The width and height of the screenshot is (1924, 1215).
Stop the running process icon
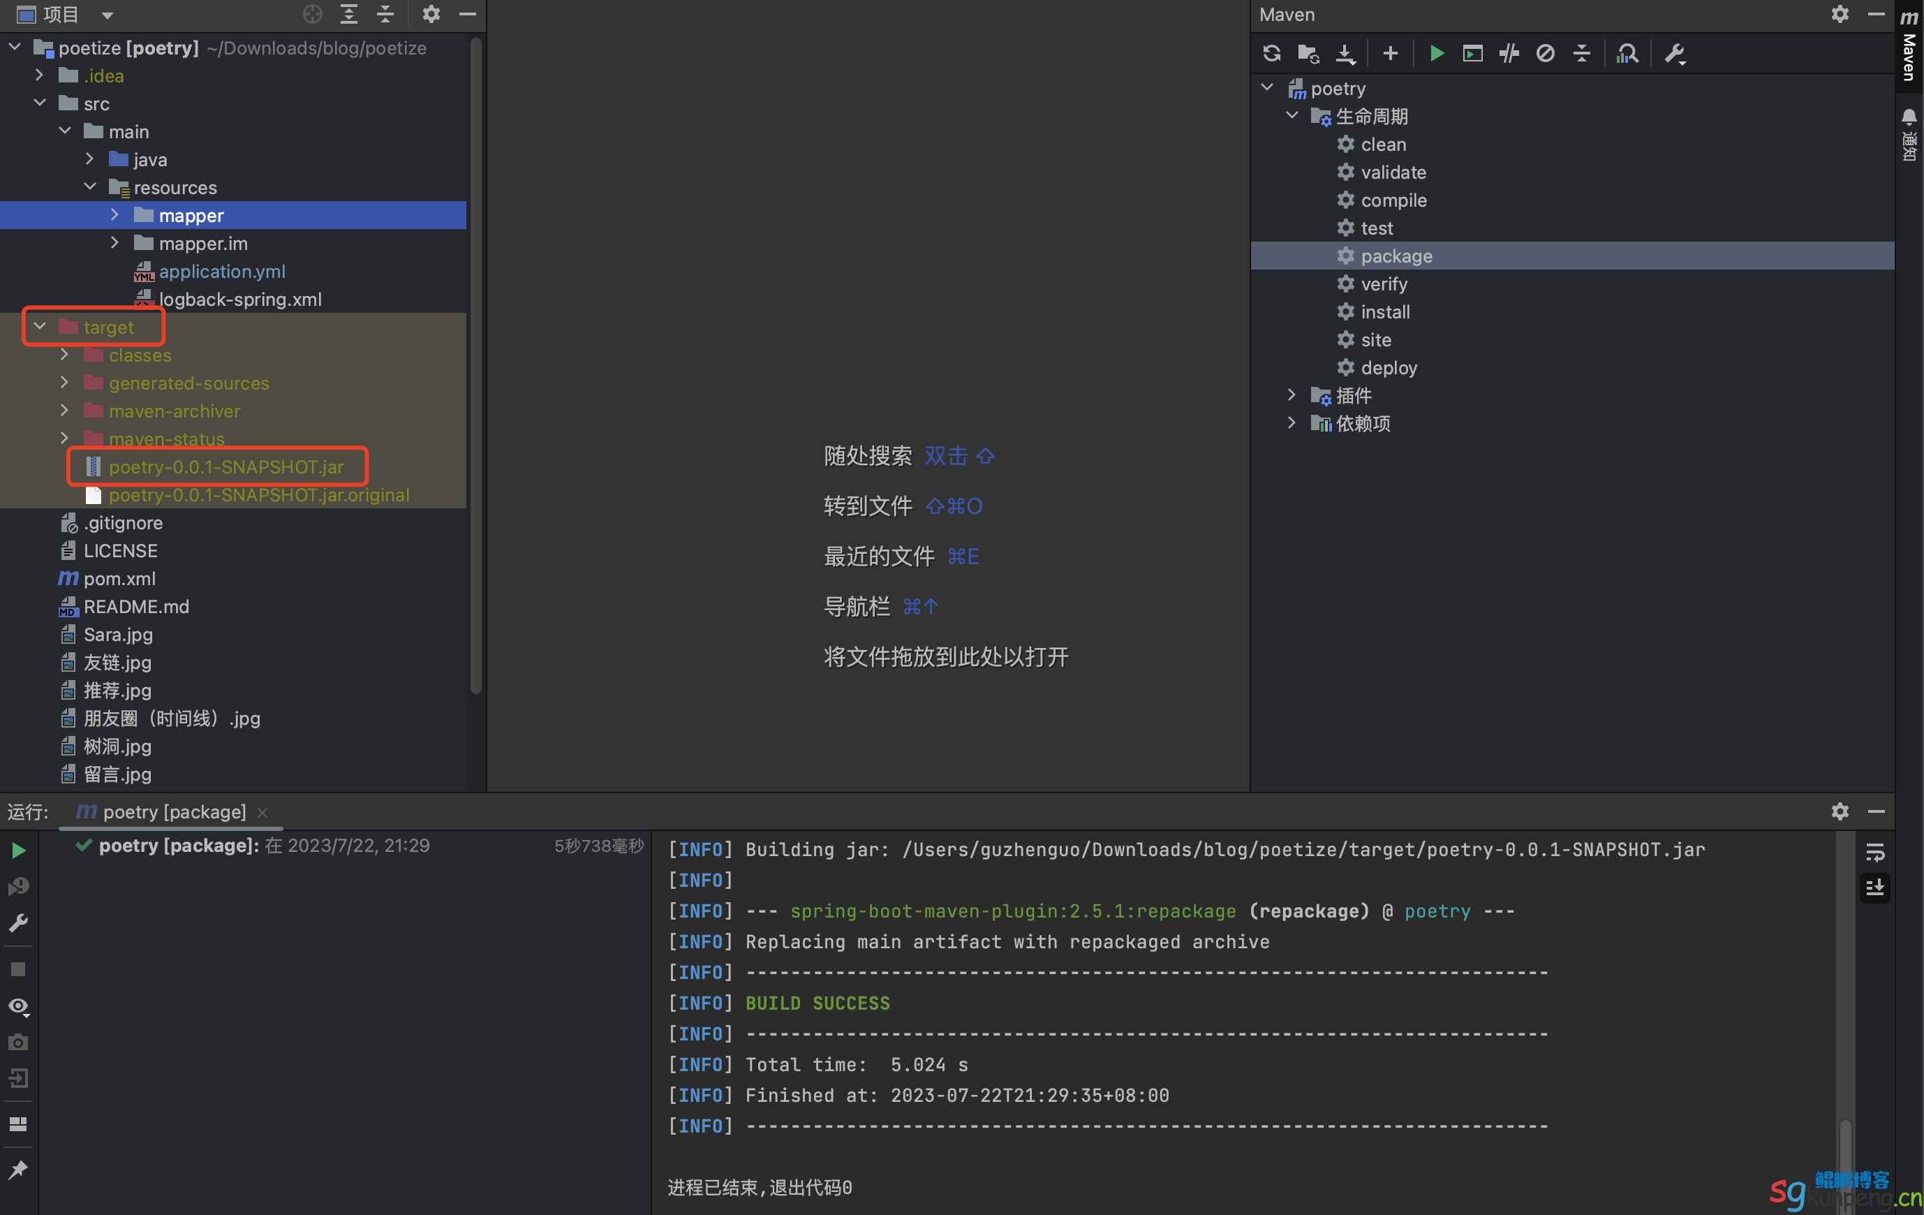[18, 969]
